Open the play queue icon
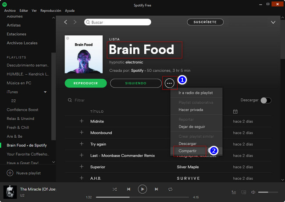The height and width of the screenshot is (202, 285). point(234,192)
